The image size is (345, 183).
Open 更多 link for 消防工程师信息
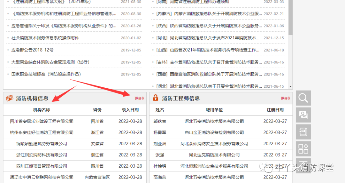point(285,98)
